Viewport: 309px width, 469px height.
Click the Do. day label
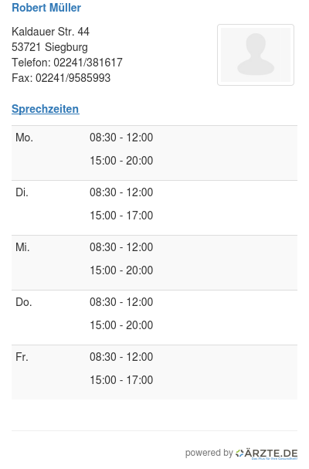pos(24,302)
